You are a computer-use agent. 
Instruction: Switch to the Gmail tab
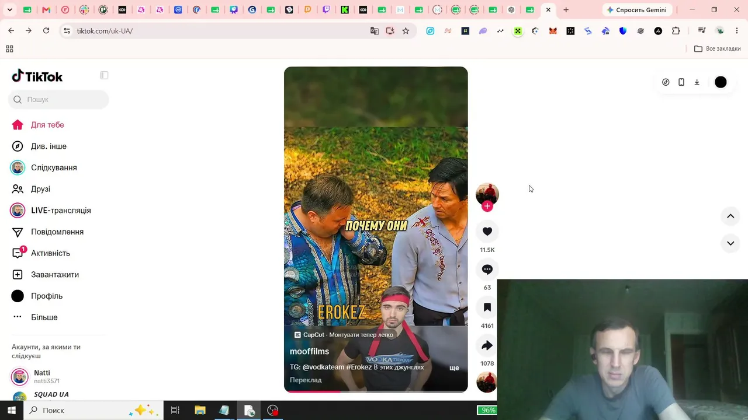click(47, 10)
